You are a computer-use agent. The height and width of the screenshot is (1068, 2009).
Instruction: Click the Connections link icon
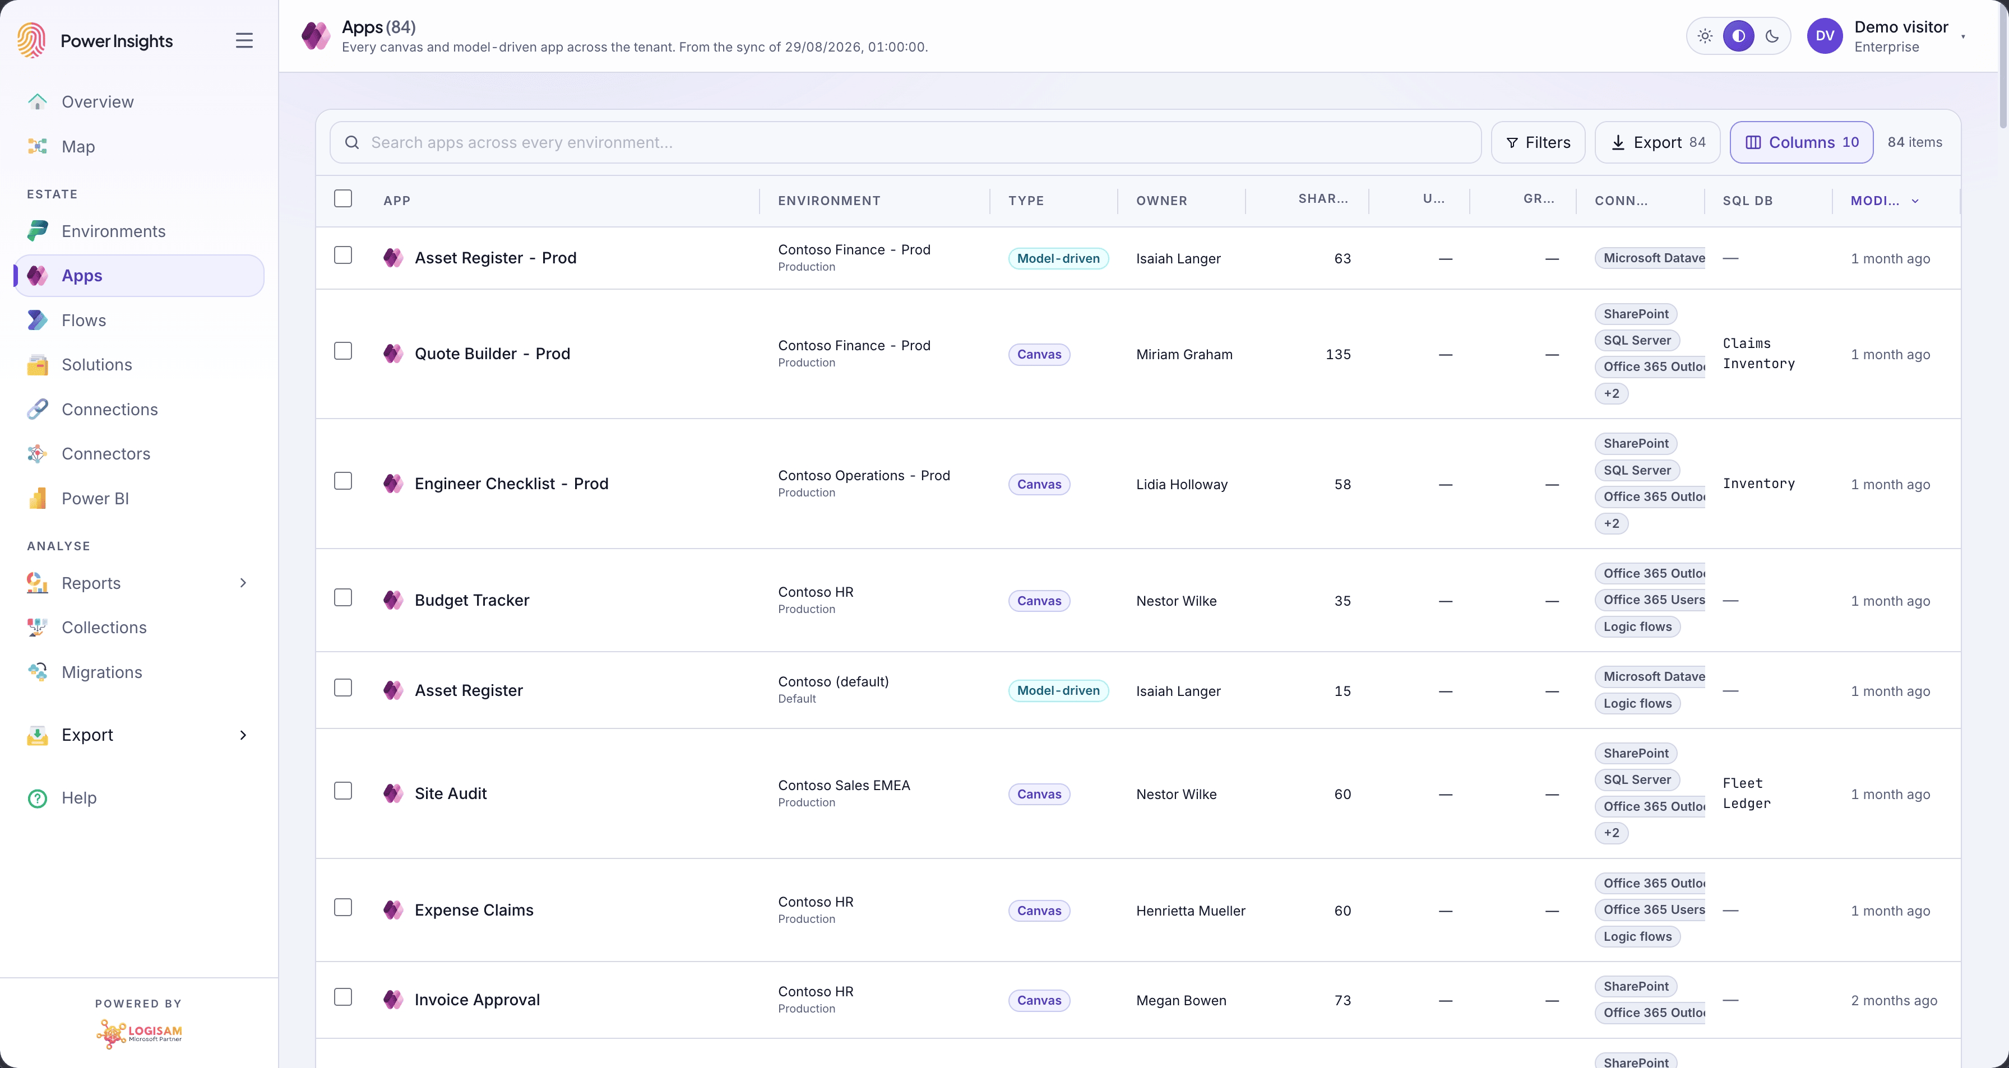(38, 409)
